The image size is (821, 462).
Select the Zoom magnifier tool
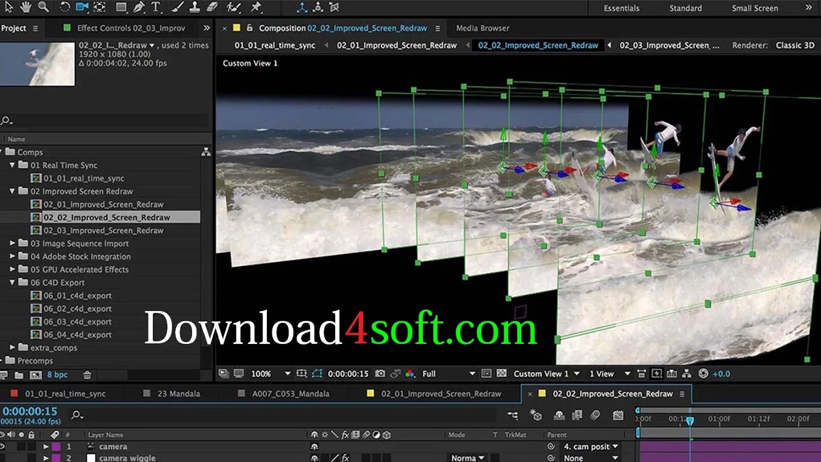[x=44, y=7]
